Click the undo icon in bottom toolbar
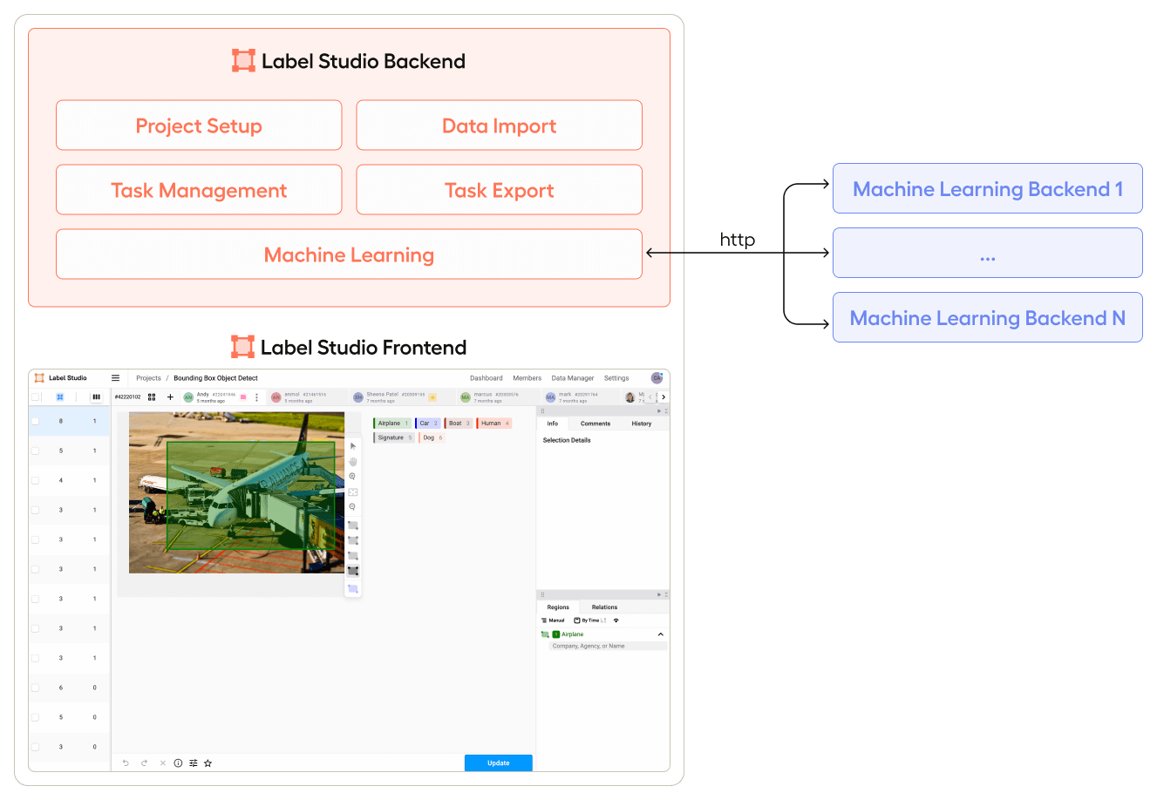The image size is (1157, 800). point(126,763)
